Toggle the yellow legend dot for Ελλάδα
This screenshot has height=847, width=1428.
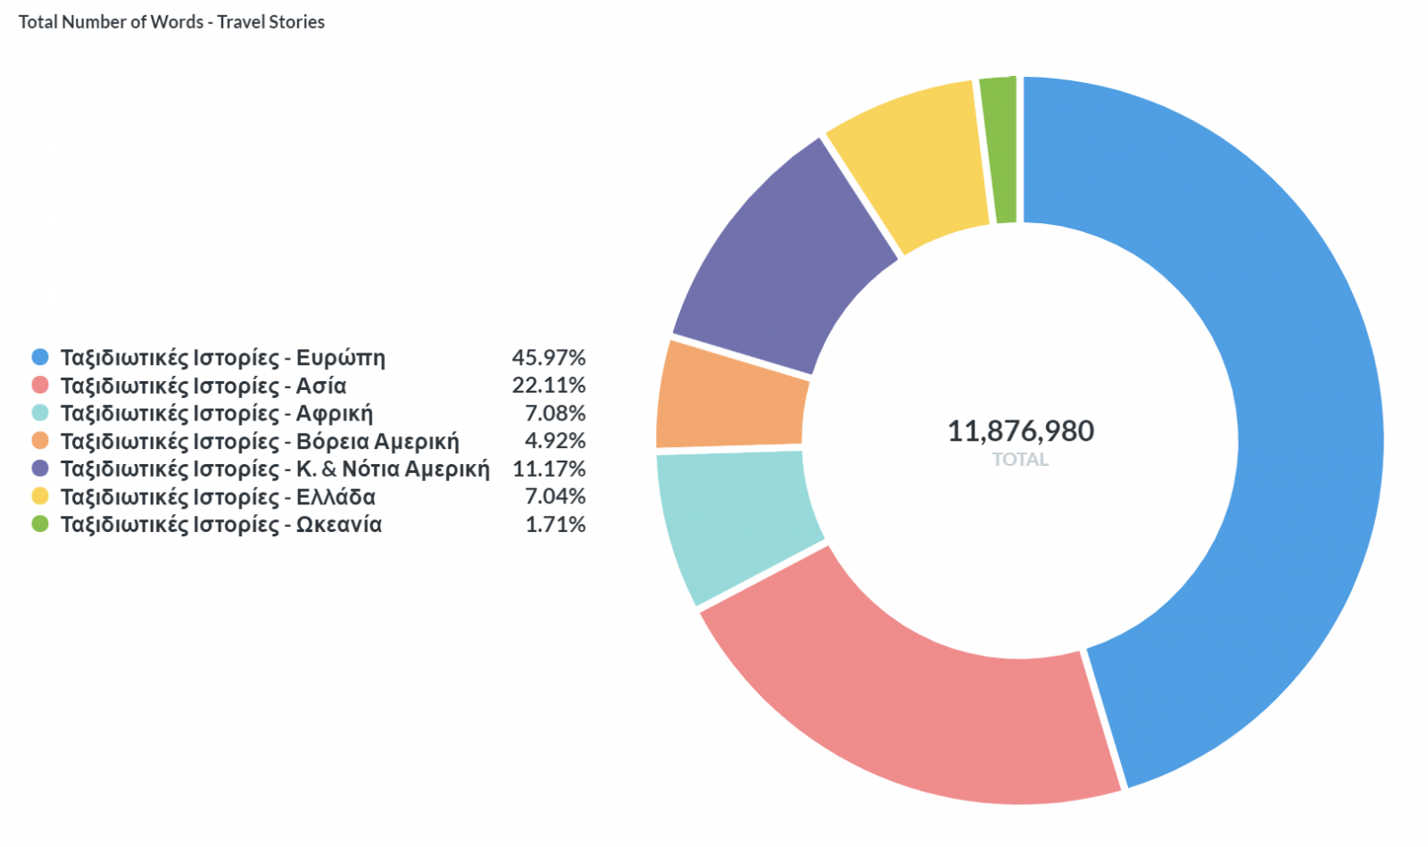tap(40, 496)
